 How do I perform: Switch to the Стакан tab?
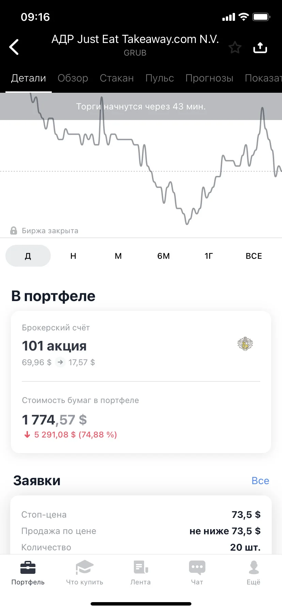point(117,78)
